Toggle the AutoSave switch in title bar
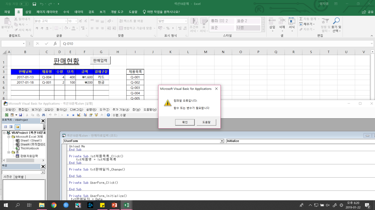Image resolution: width=375 pixels, height=210 pixels. pos(24,4)
